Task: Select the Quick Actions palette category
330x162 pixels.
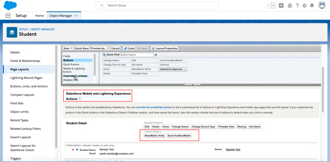Action: click(71, 64)
